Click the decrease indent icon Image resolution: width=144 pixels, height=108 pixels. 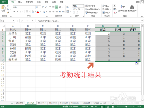[x=60, y=12]
